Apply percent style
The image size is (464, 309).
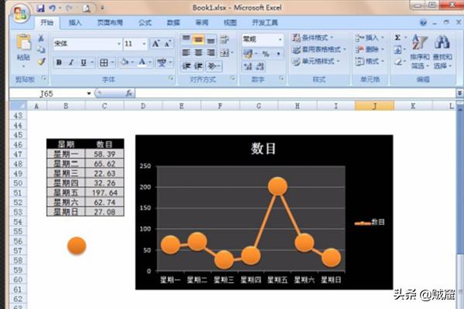(265, 53)
